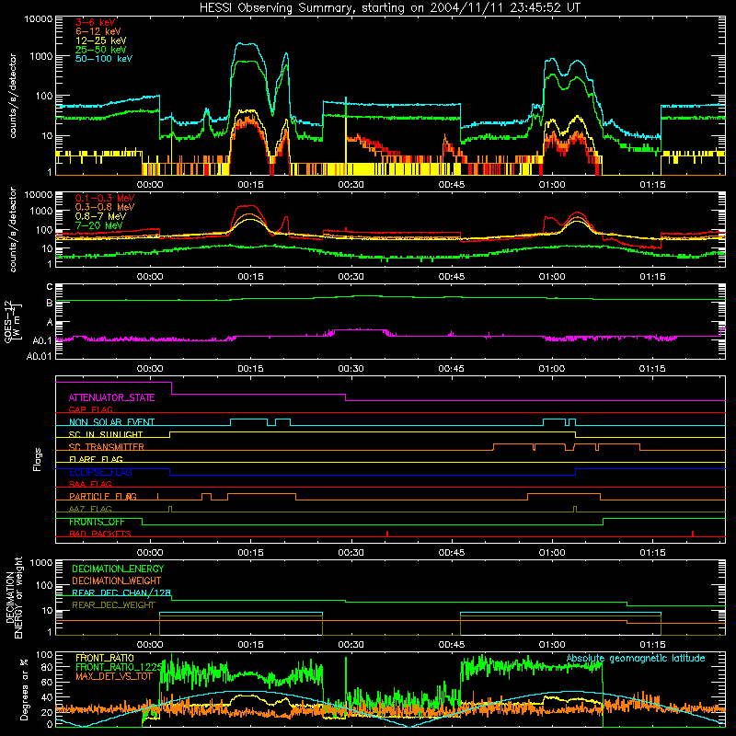Click the FLARE_FLAG label

click(x=96, y=459)
